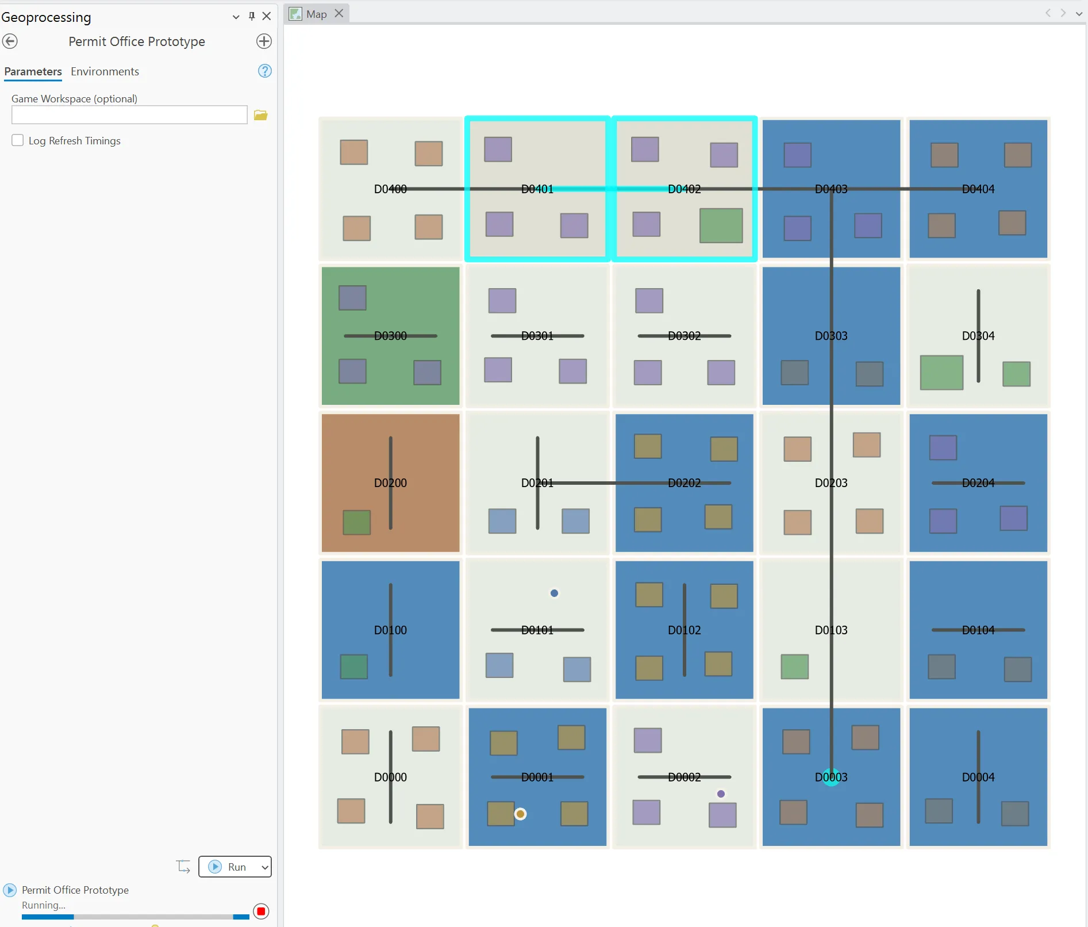Click the D0004 tile label
Viewport: 1088px width, 927px height.
[978, 777]
